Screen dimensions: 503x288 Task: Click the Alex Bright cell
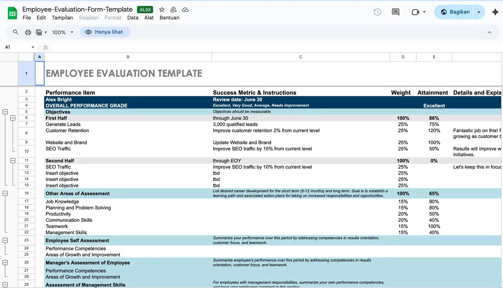[128, 100]
